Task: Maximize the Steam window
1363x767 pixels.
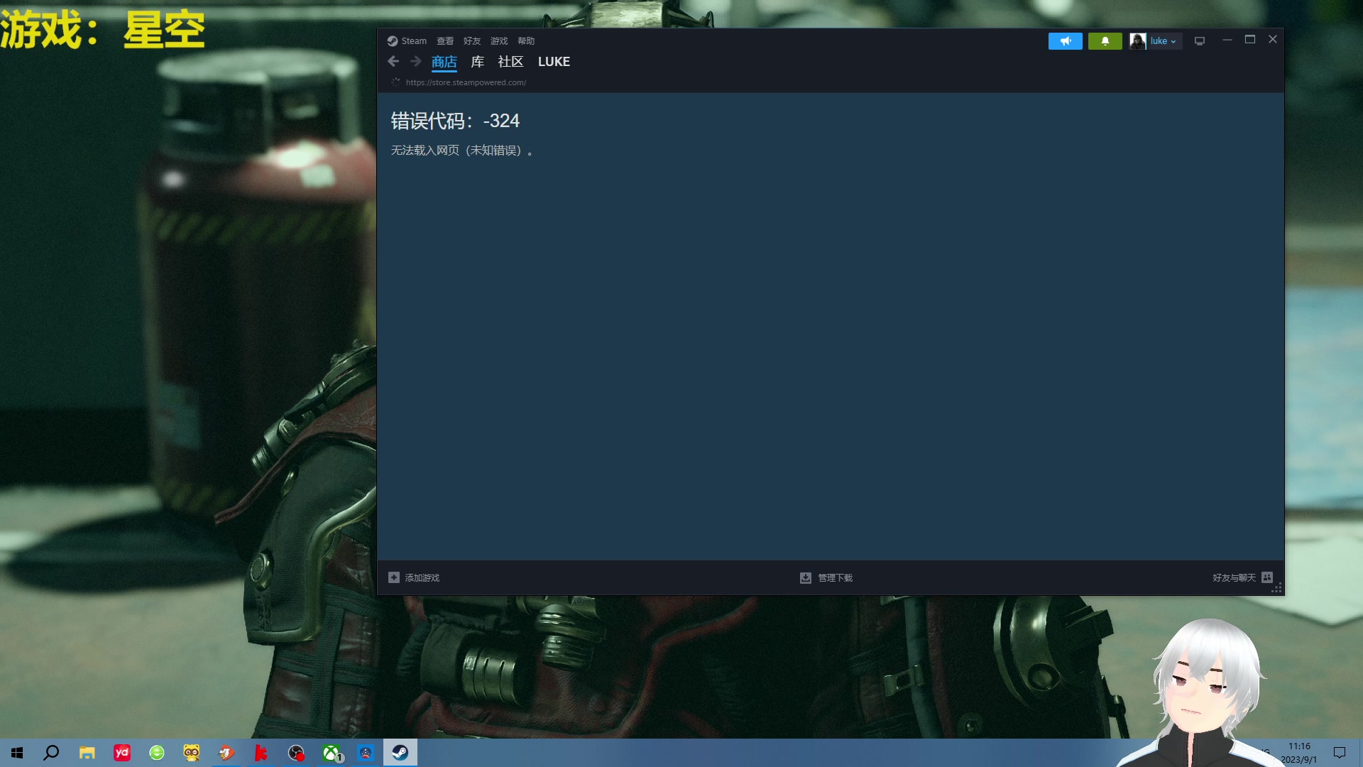Action: tap(1250, 40)
